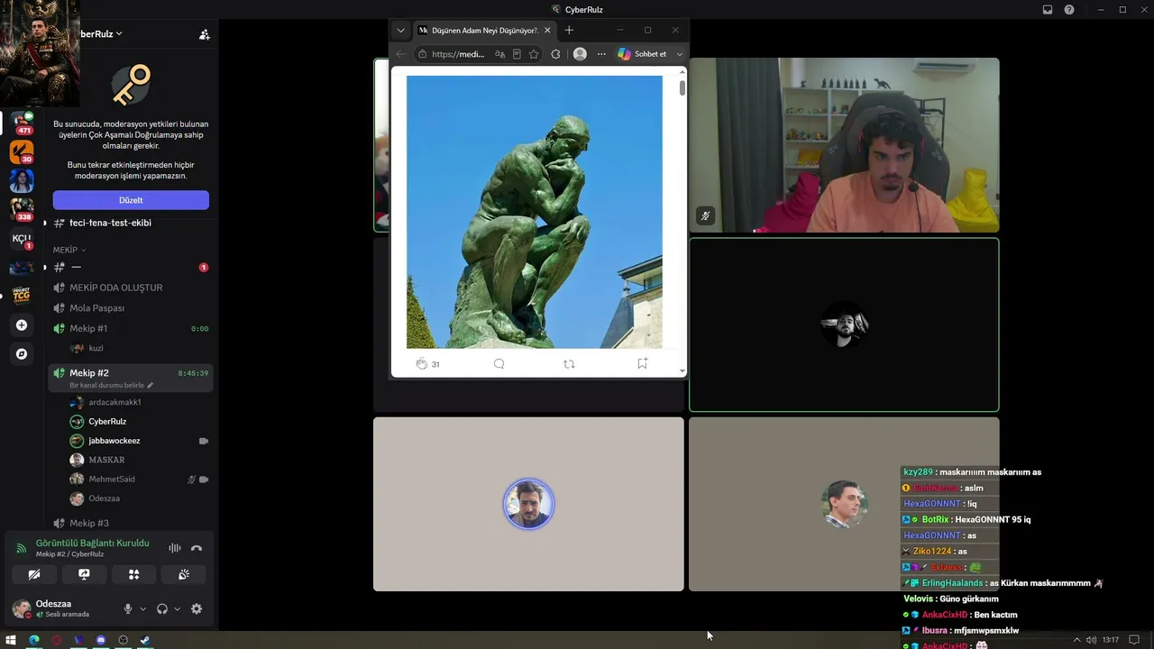1154x649 pixels.
Task: Open noise suppression waveform options
Action: (x=175, y=548)
